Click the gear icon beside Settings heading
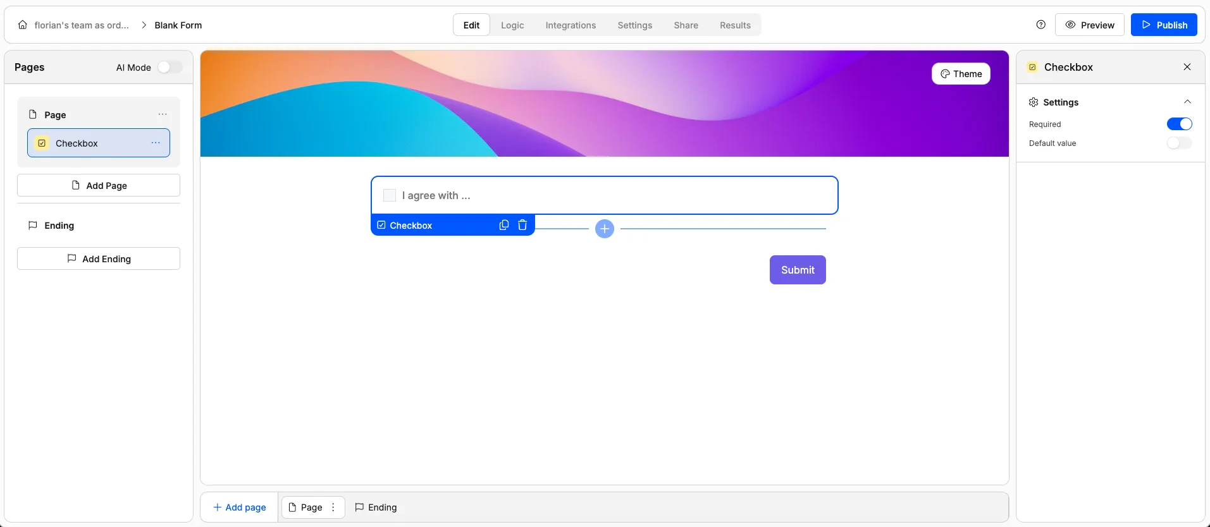 (1034, 102)
